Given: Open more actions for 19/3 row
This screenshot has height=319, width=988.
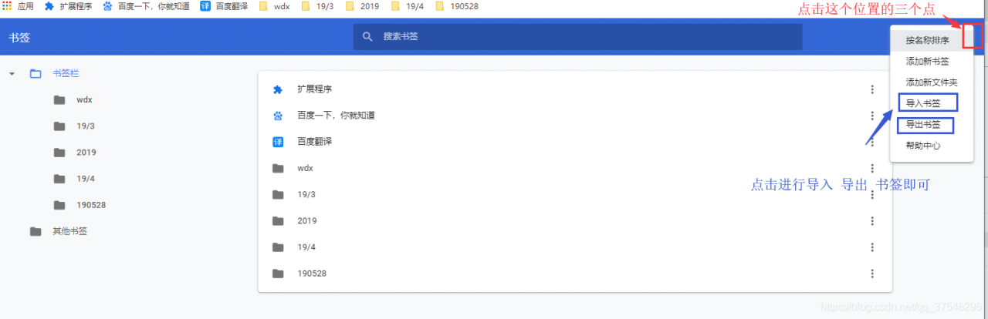Looking at the screenshot, I should click(871, 194).
